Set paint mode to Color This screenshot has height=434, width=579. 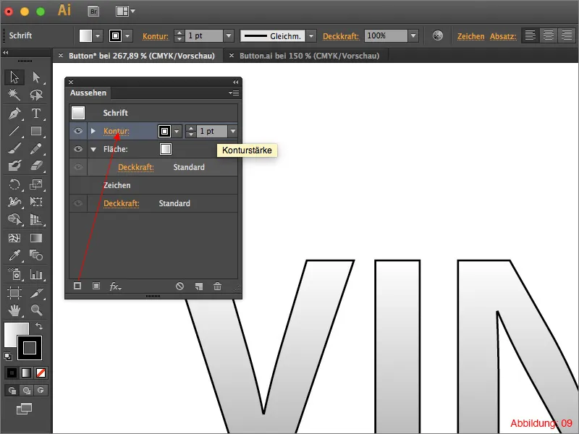[x=12, y=373]
